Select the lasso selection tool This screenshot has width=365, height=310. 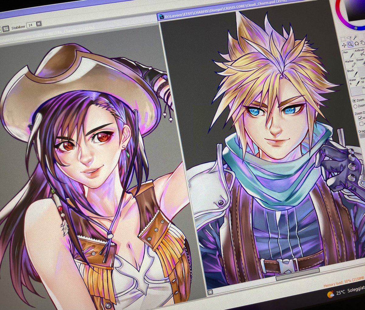[x=349, y=38]
